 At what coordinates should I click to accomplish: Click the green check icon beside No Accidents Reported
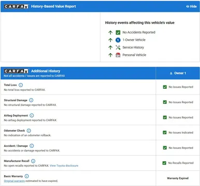pos(118,33)
